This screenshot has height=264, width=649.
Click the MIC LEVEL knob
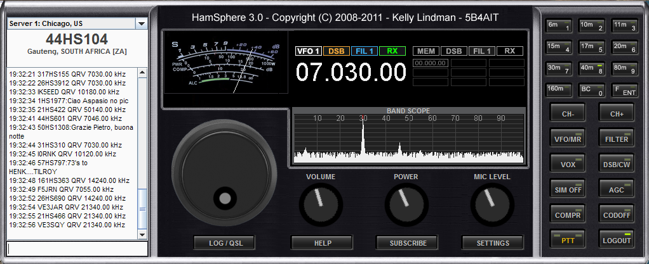pos(492,204)
